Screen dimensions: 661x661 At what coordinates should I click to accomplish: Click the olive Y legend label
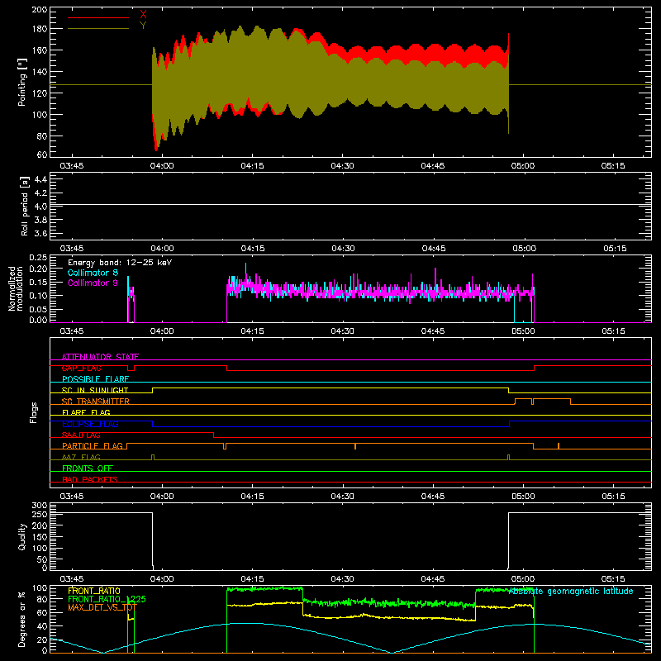[x=143, y=26]
